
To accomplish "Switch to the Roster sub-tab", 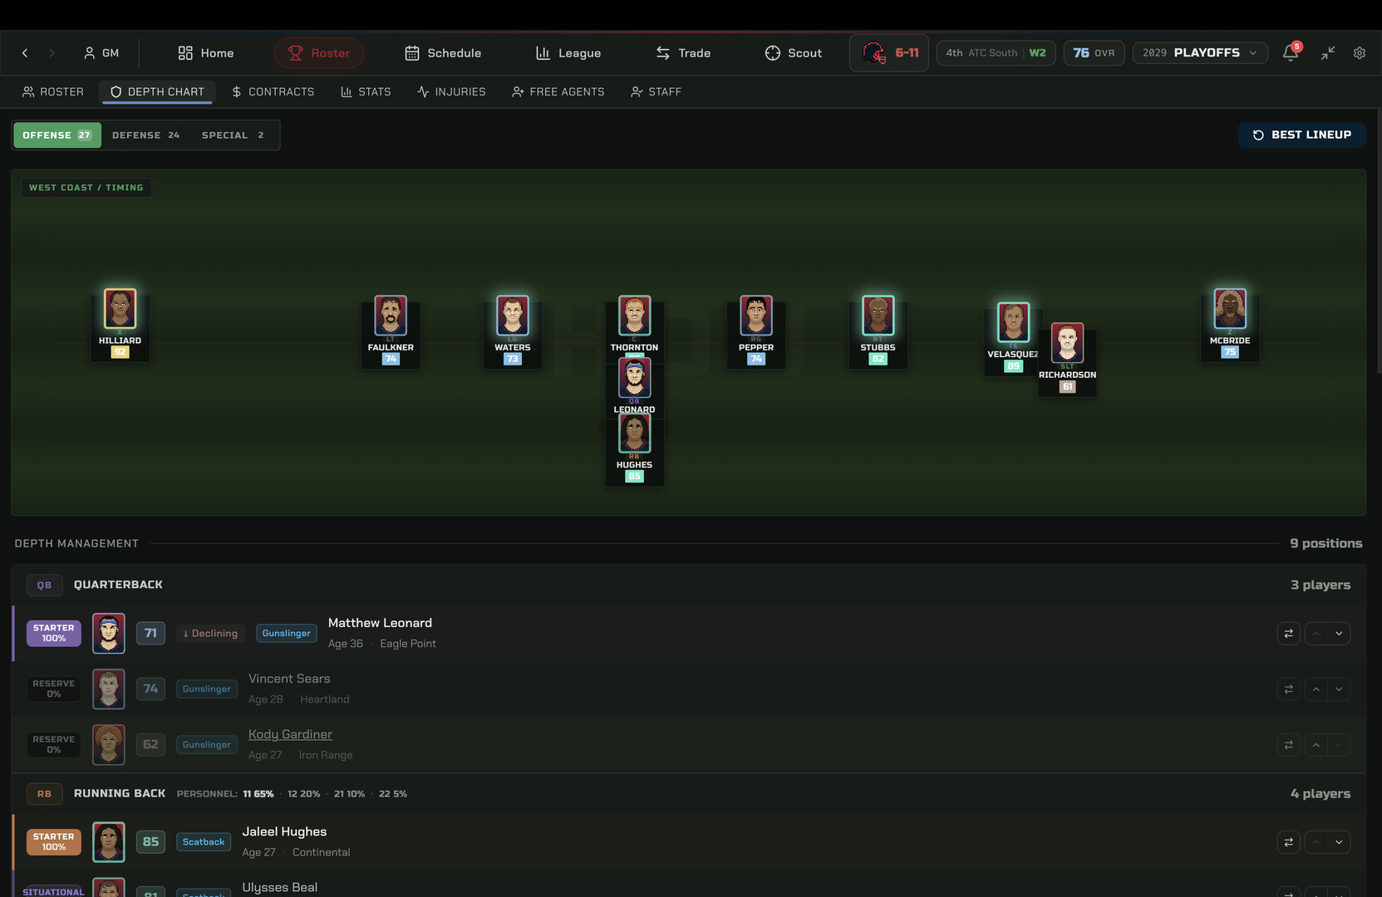I will (x=53, y=91).
